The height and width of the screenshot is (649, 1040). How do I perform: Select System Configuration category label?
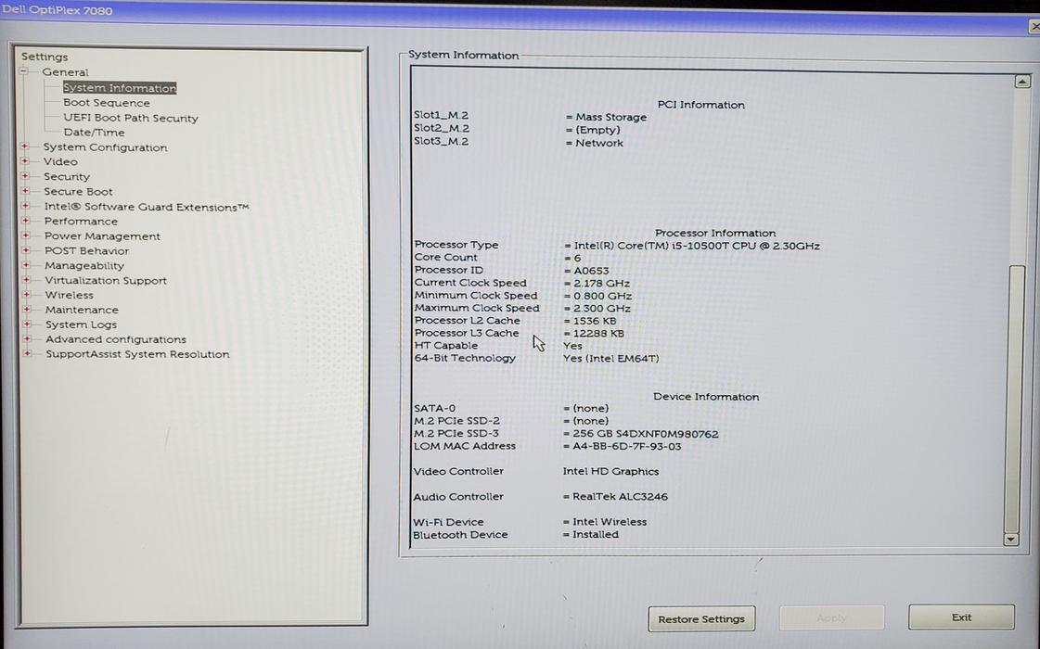click(105, 147)
